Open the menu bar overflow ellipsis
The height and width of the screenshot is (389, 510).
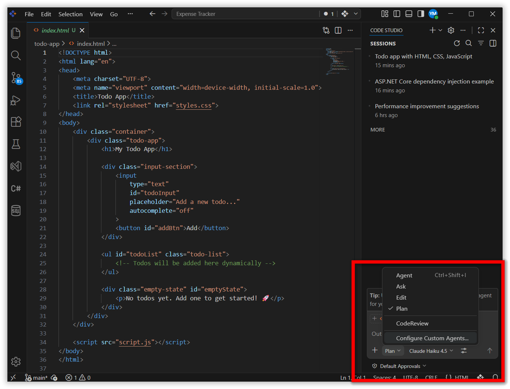[x=130, y=14]
